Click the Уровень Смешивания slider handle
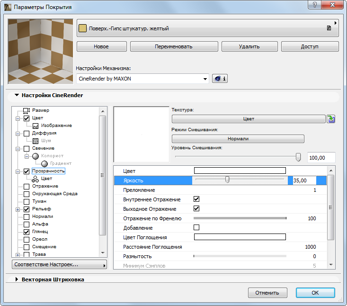The image size is (347, 306). [298, 157]
